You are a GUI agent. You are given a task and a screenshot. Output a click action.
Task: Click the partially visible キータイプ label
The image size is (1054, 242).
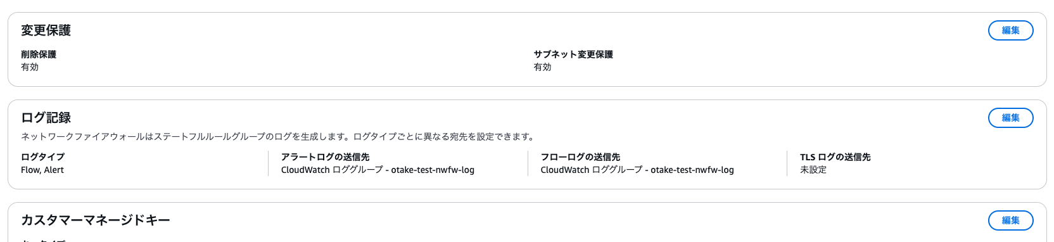point(43,240)
